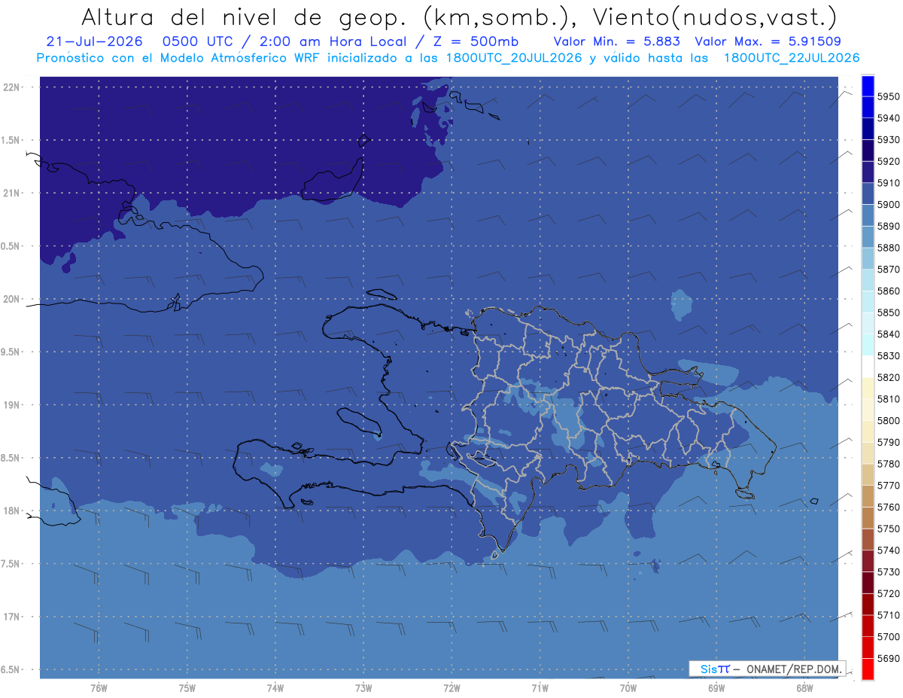Click the color scale label '5710'
903x698 pixels.
(x=889, y=614)
